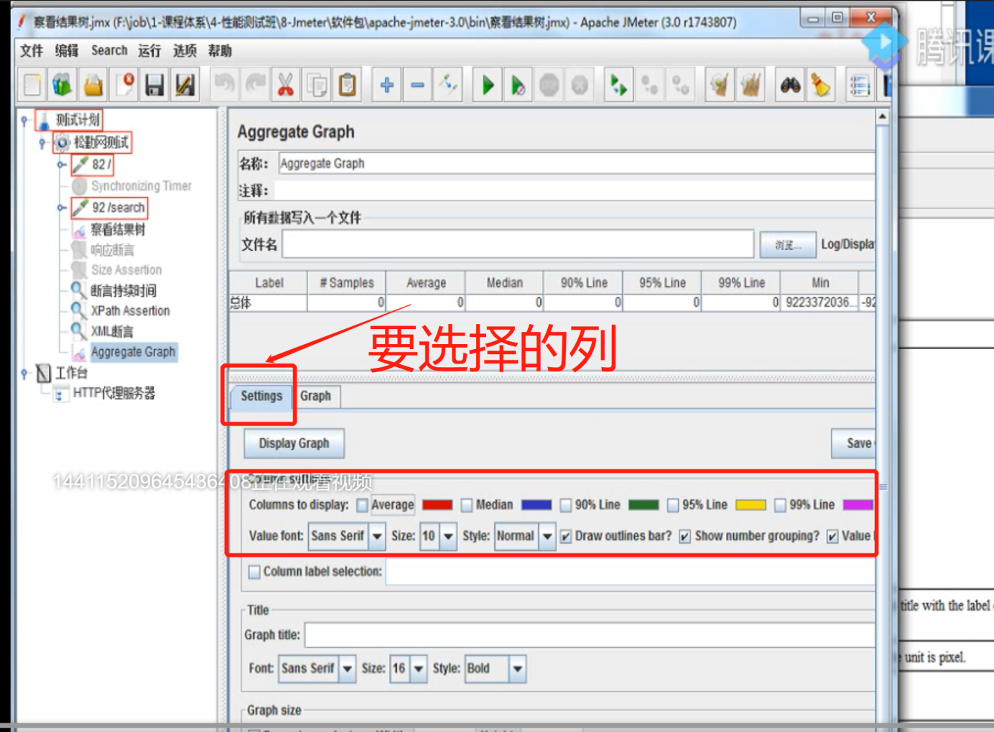
Task: Pick the red Average color swatch
Action: [437, 505]
